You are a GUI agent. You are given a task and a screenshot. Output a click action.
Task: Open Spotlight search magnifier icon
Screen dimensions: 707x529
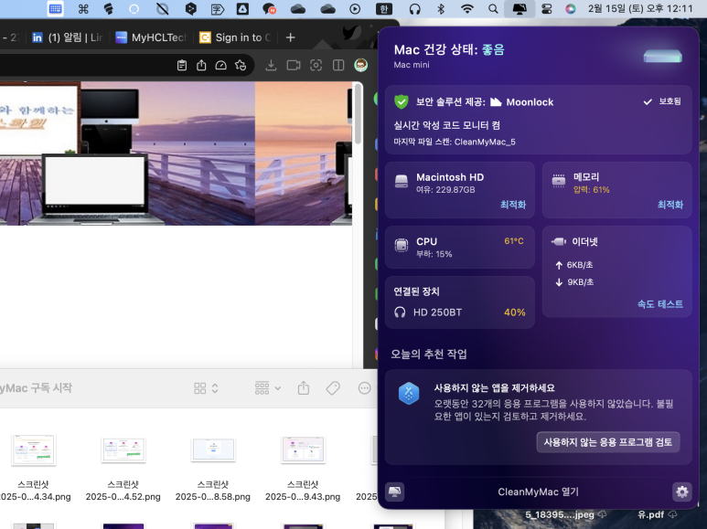click(493, 8)
